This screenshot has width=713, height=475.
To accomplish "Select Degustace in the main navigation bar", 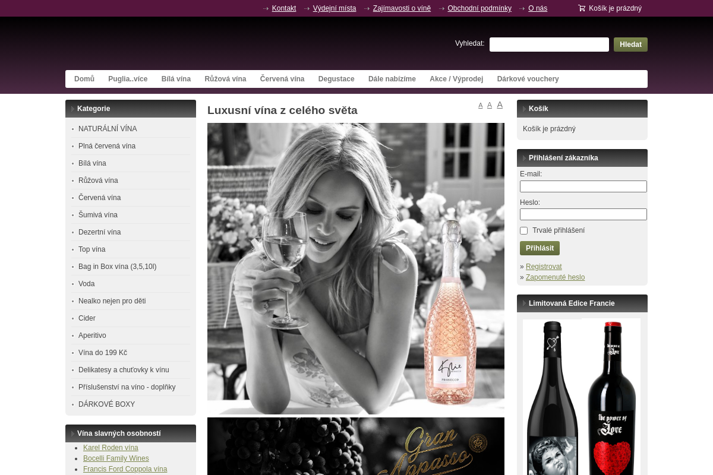I will click(x=336, y=78).
